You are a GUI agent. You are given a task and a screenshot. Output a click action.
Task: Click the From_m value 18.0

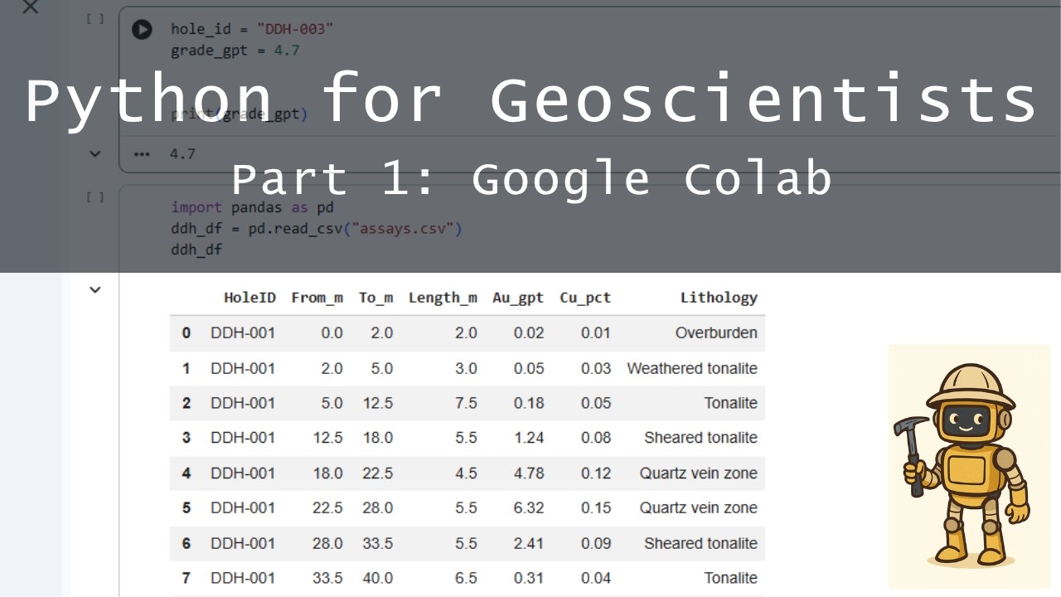327,473
